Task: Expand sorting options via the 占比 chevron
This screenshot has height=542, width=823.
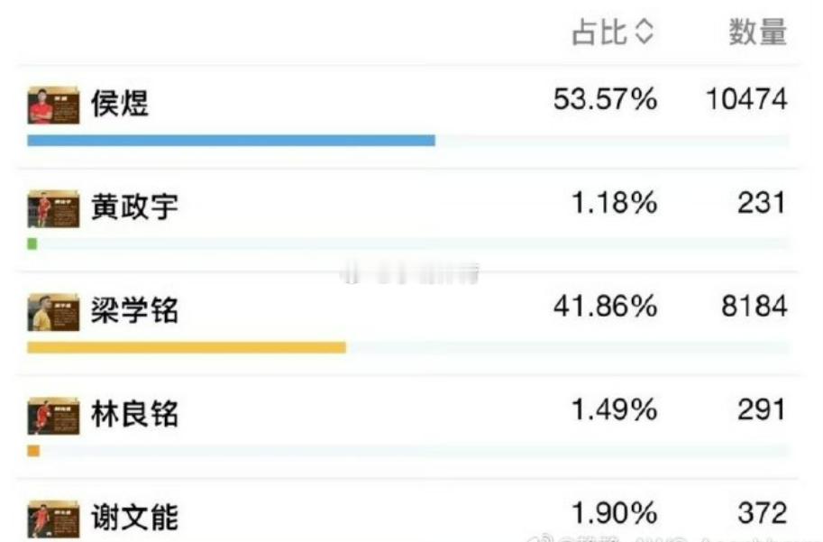Action: tap(644, 32)
